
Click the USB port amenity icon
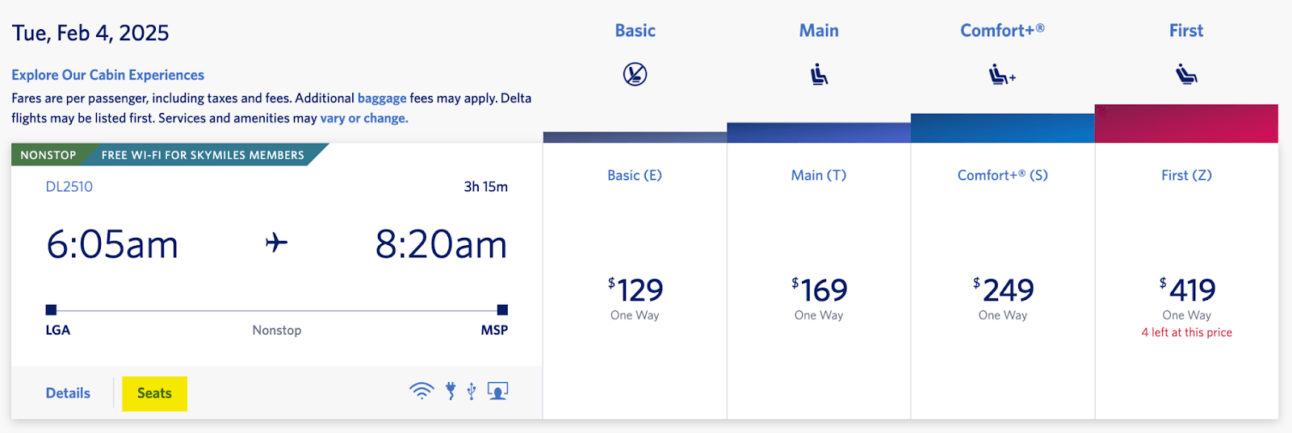(x=472, y=392)
